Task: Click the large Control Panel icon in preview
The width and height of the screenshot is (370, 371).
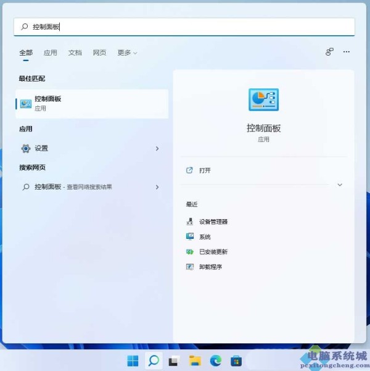Action: 263,99
